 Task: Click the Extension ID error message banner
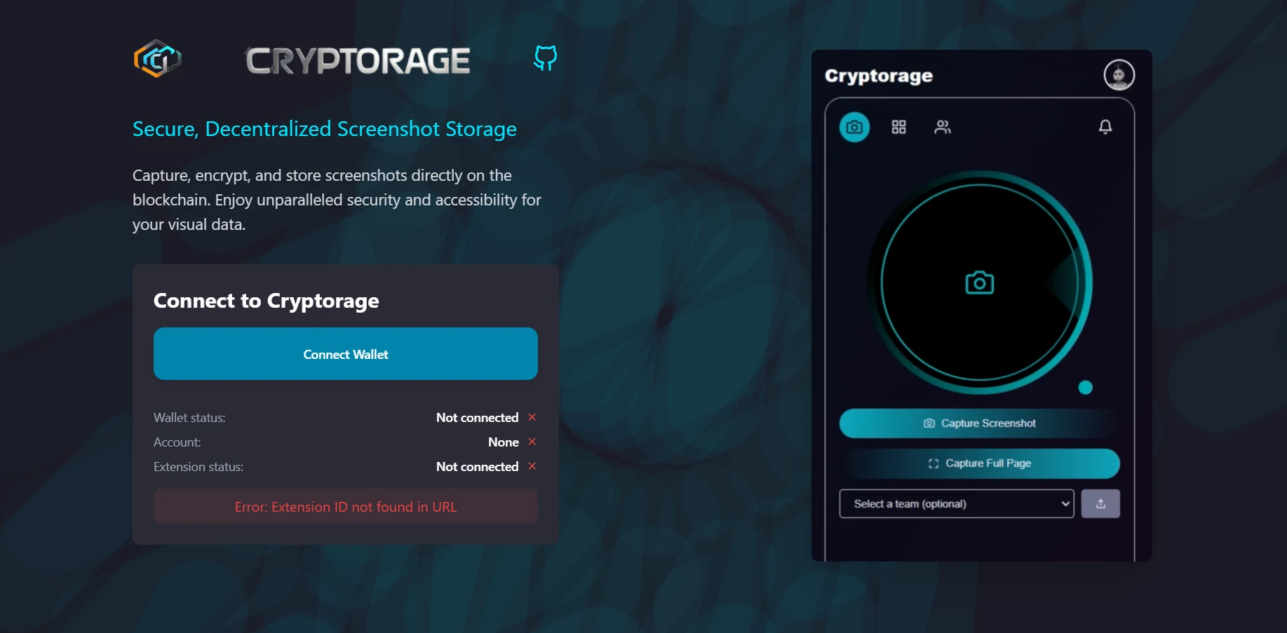(x=345, y=506)
